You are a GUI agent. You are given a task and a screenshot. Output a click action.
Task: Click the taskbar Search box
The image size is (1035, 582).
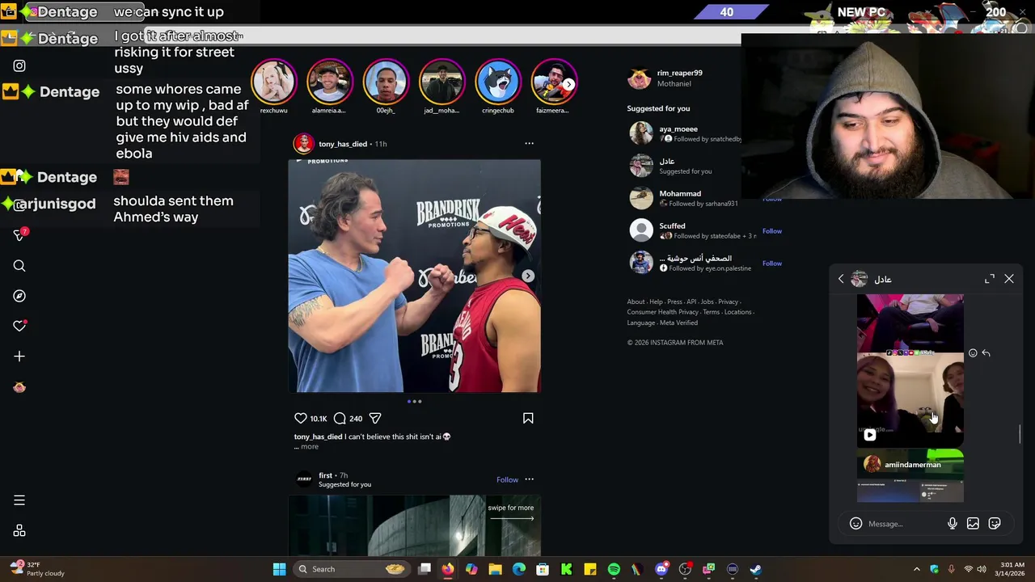tap(351, 569)
